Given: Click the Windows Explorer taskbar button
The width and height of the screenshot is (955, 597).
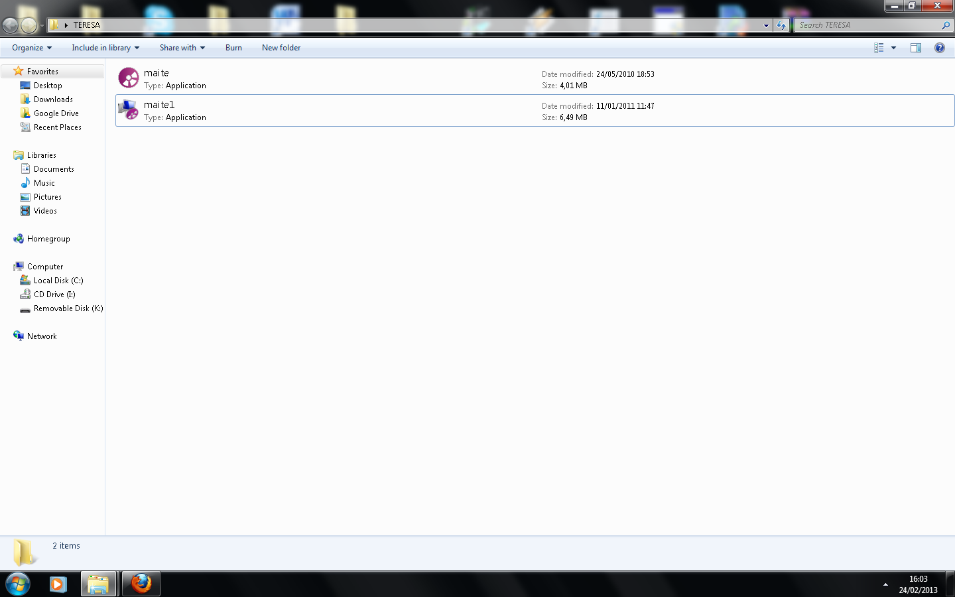Looking at the screenshot, I should 98,584.
